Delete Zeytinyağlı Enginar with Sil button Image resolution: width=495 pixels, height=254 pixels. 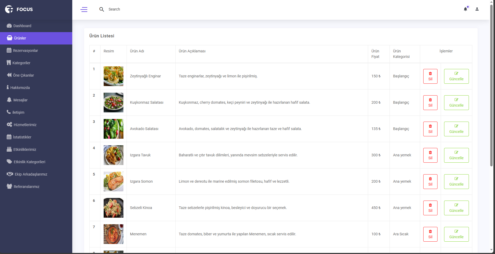pos(430,76)
